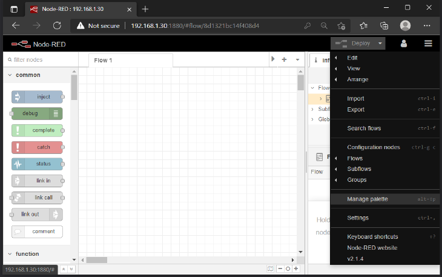Screen dimensions: 442x277
Task: Select Import menu entry
Action: coord(384,98)
